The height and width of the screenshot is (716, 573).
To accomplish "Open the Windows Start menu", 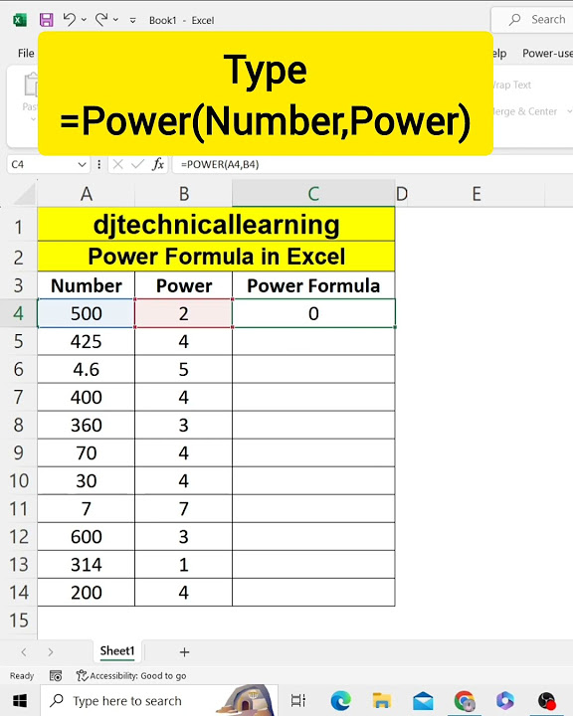I will point(19,700).
